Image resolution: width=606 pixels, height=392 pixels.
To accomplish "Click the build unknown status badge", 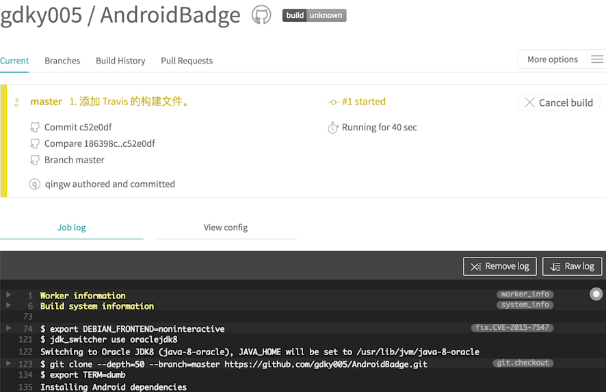I will (x=314, y=16).
